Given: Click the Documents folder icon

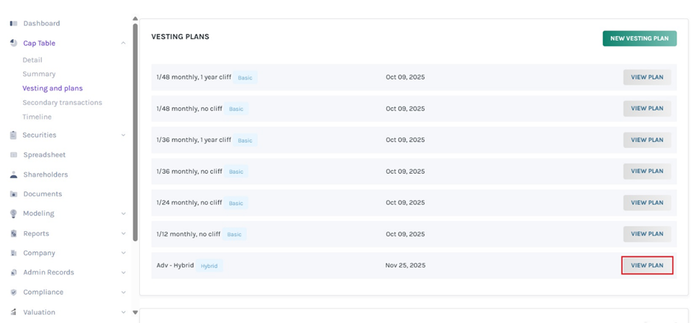Looking at the screenshot, I should (13, 194).
